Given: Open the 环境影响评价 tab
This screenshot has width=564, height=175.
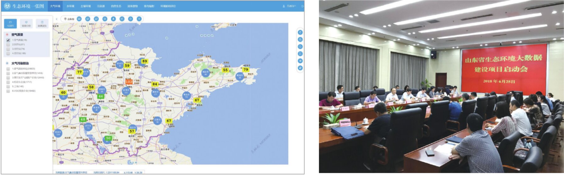Looking at the screenshot, I should (x=168, y=6).
